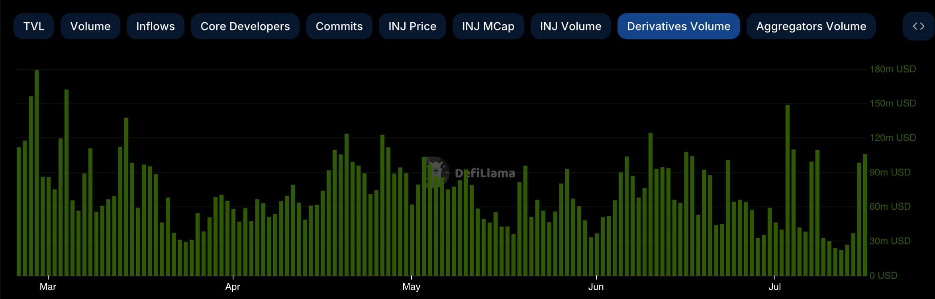This screenshot has width=935, height=299.
Task: Click the 30m USD axis label
Action: point(890,241)
